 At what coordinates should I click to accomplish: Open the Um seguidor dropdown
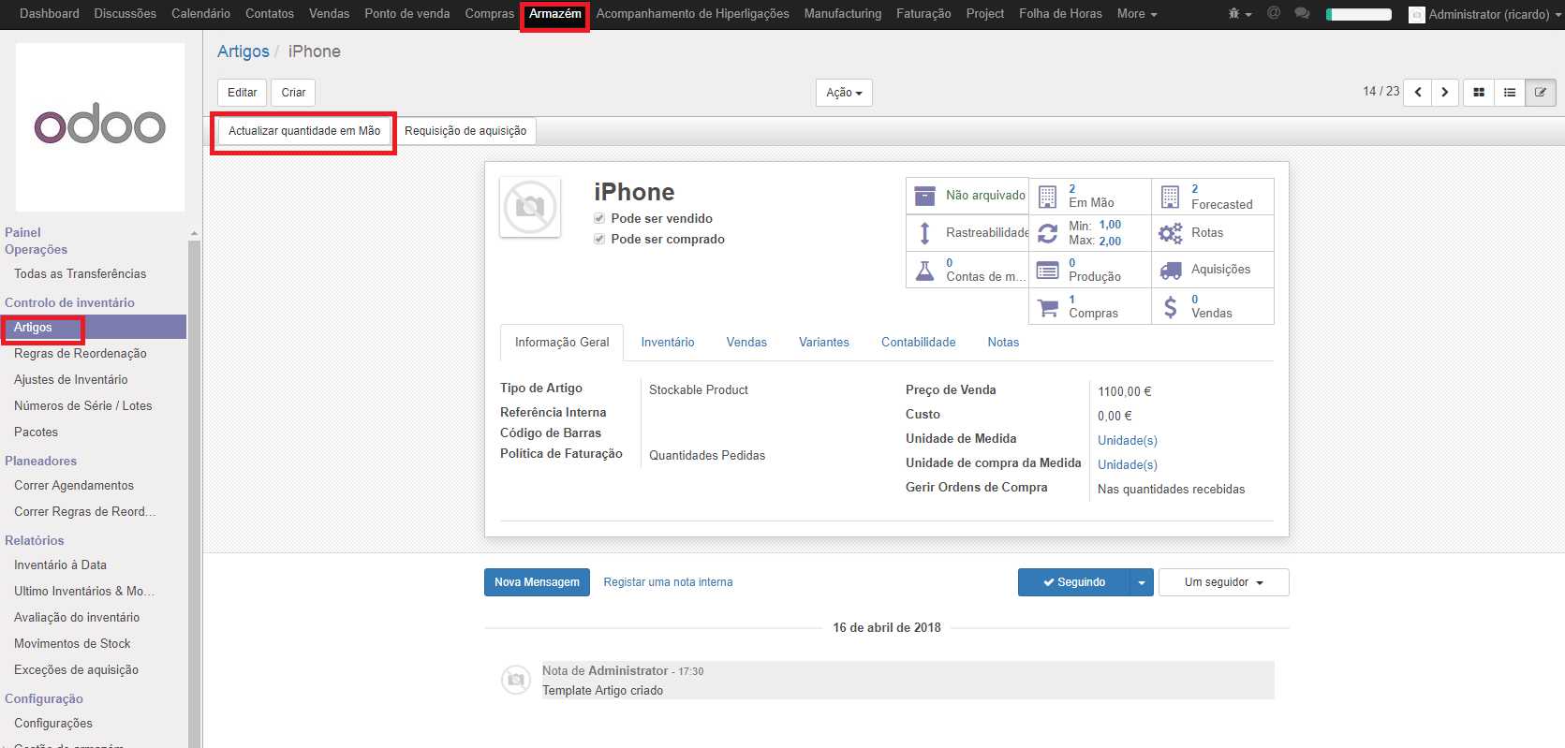point(1223,582)
